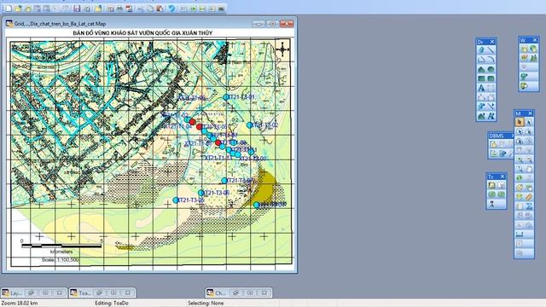Activate the Polygon Select tool
546x307 pixels.
pyautogui.click(x=529, y=131)
